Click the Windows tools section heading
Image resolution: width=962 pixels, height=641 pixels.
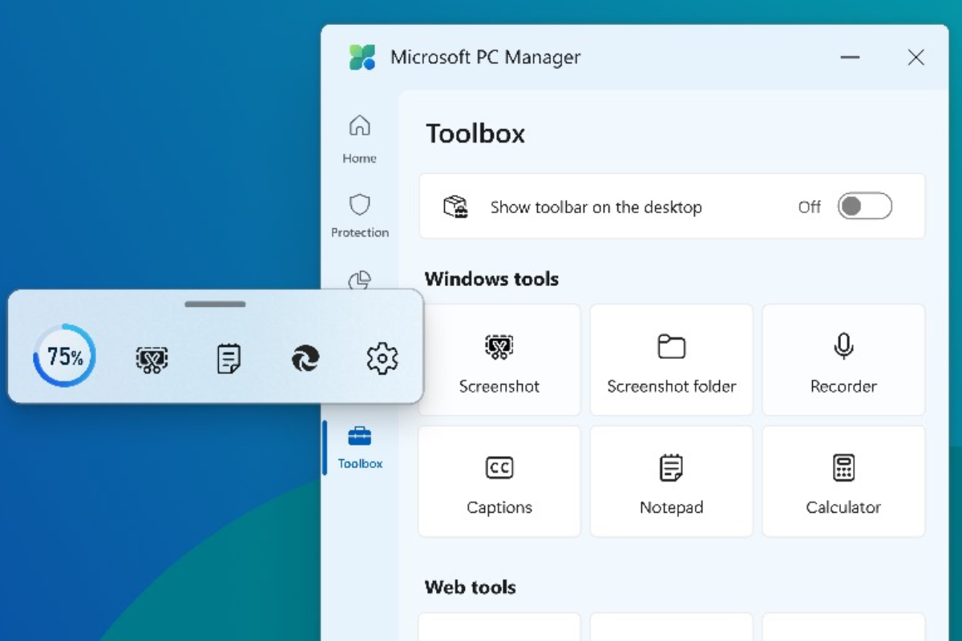491,279
